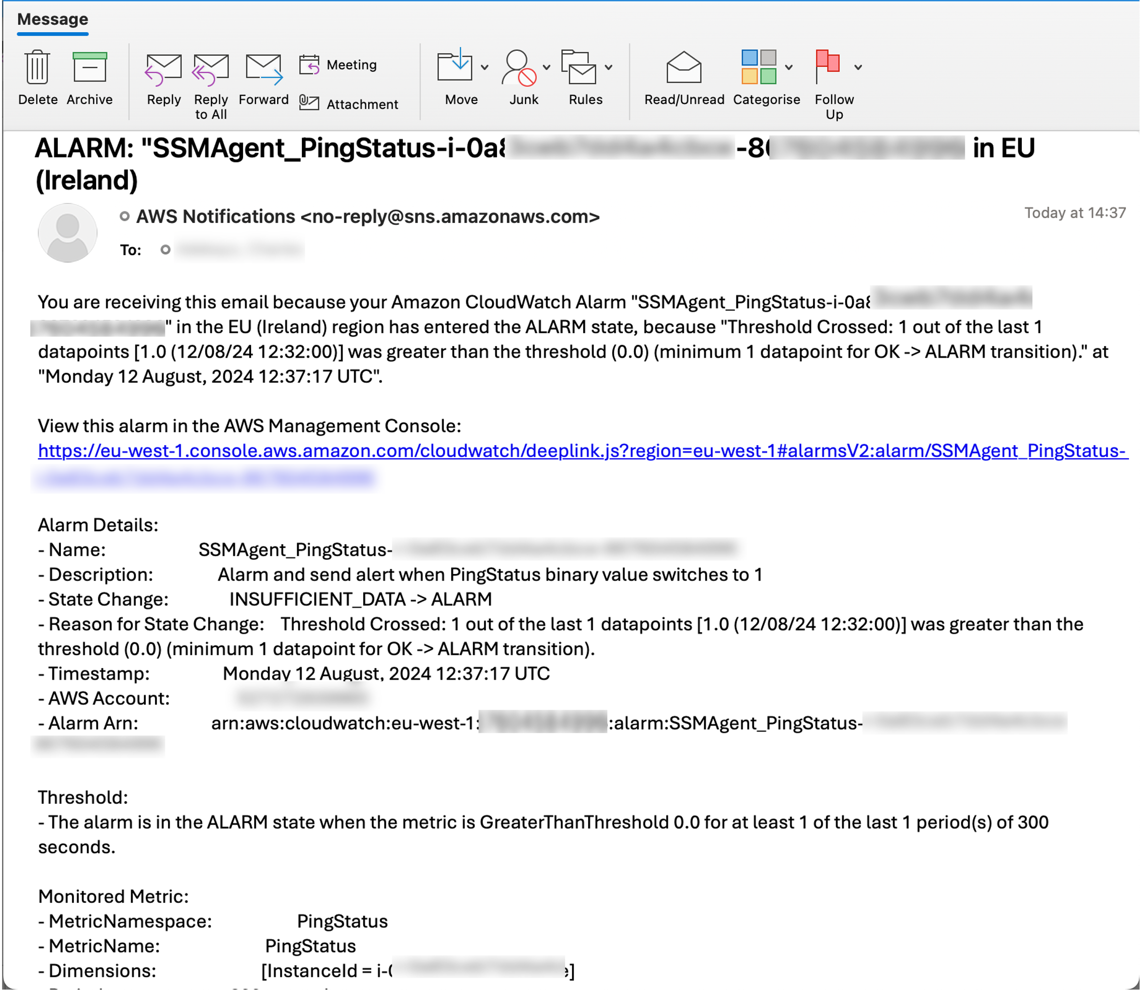Open the Move dropdown arrow
The image size is (1141, 991).
point(485,66)
